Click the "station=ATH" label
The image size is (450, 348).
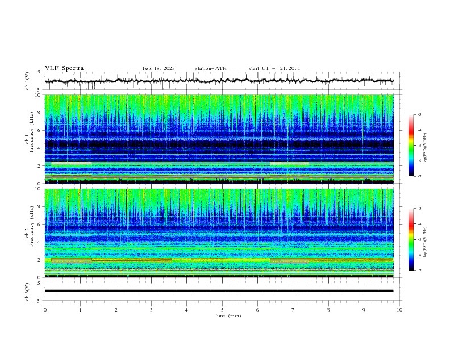211,68
